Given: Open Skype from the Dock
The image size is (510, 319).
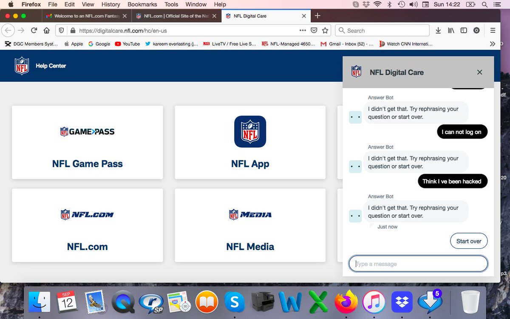Looking at the screenshot, I should point(235,302).
